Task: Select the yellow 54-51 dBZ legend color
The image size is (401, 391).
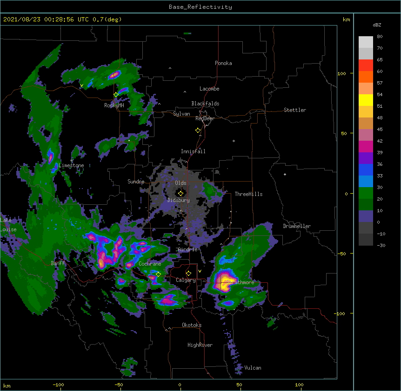Action: [366, 100]
